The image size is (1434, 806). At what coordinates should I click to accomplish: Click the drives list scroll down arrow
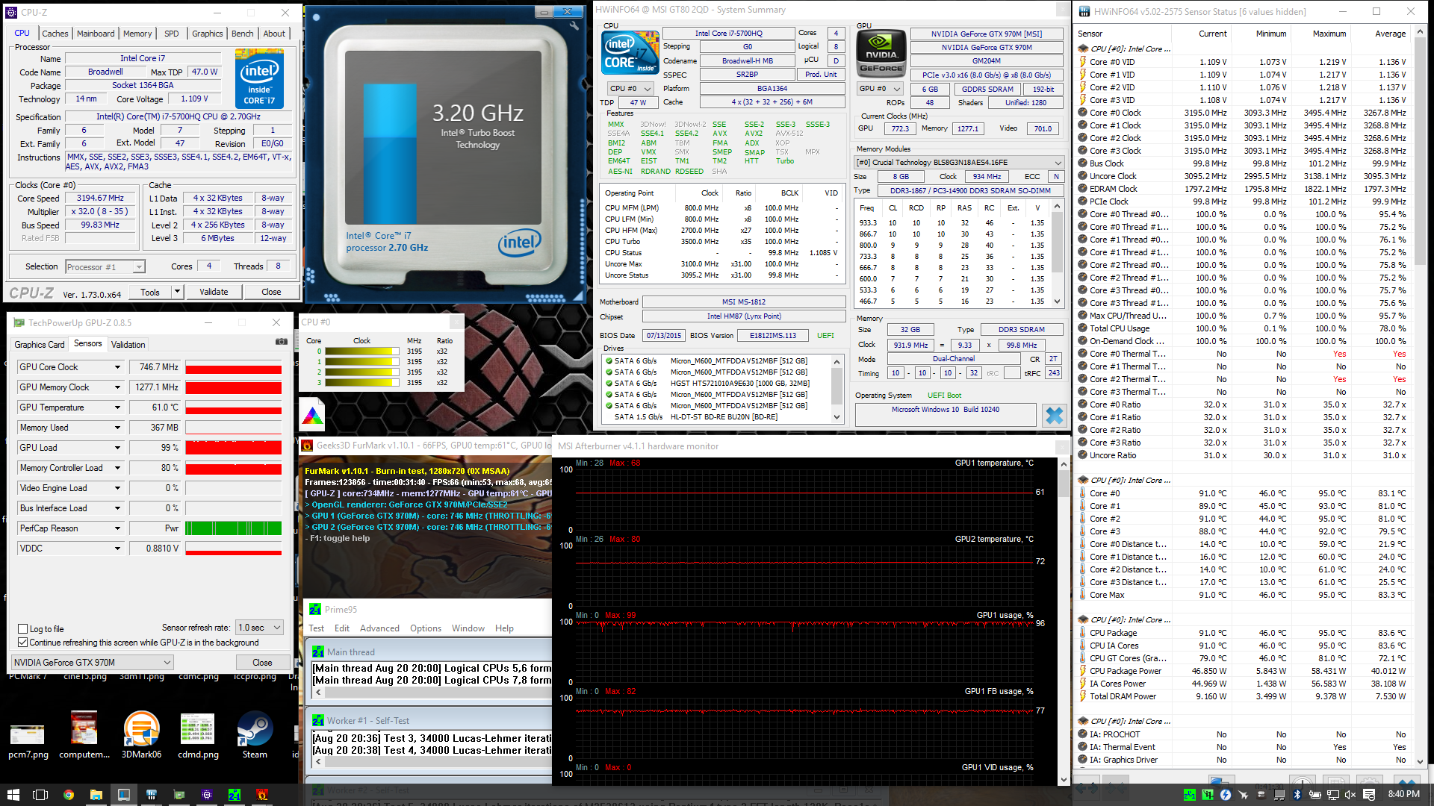836,417
